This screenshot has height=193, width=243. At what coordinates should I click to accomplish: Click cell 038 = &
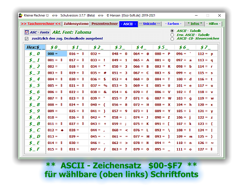tap(99, 92)
